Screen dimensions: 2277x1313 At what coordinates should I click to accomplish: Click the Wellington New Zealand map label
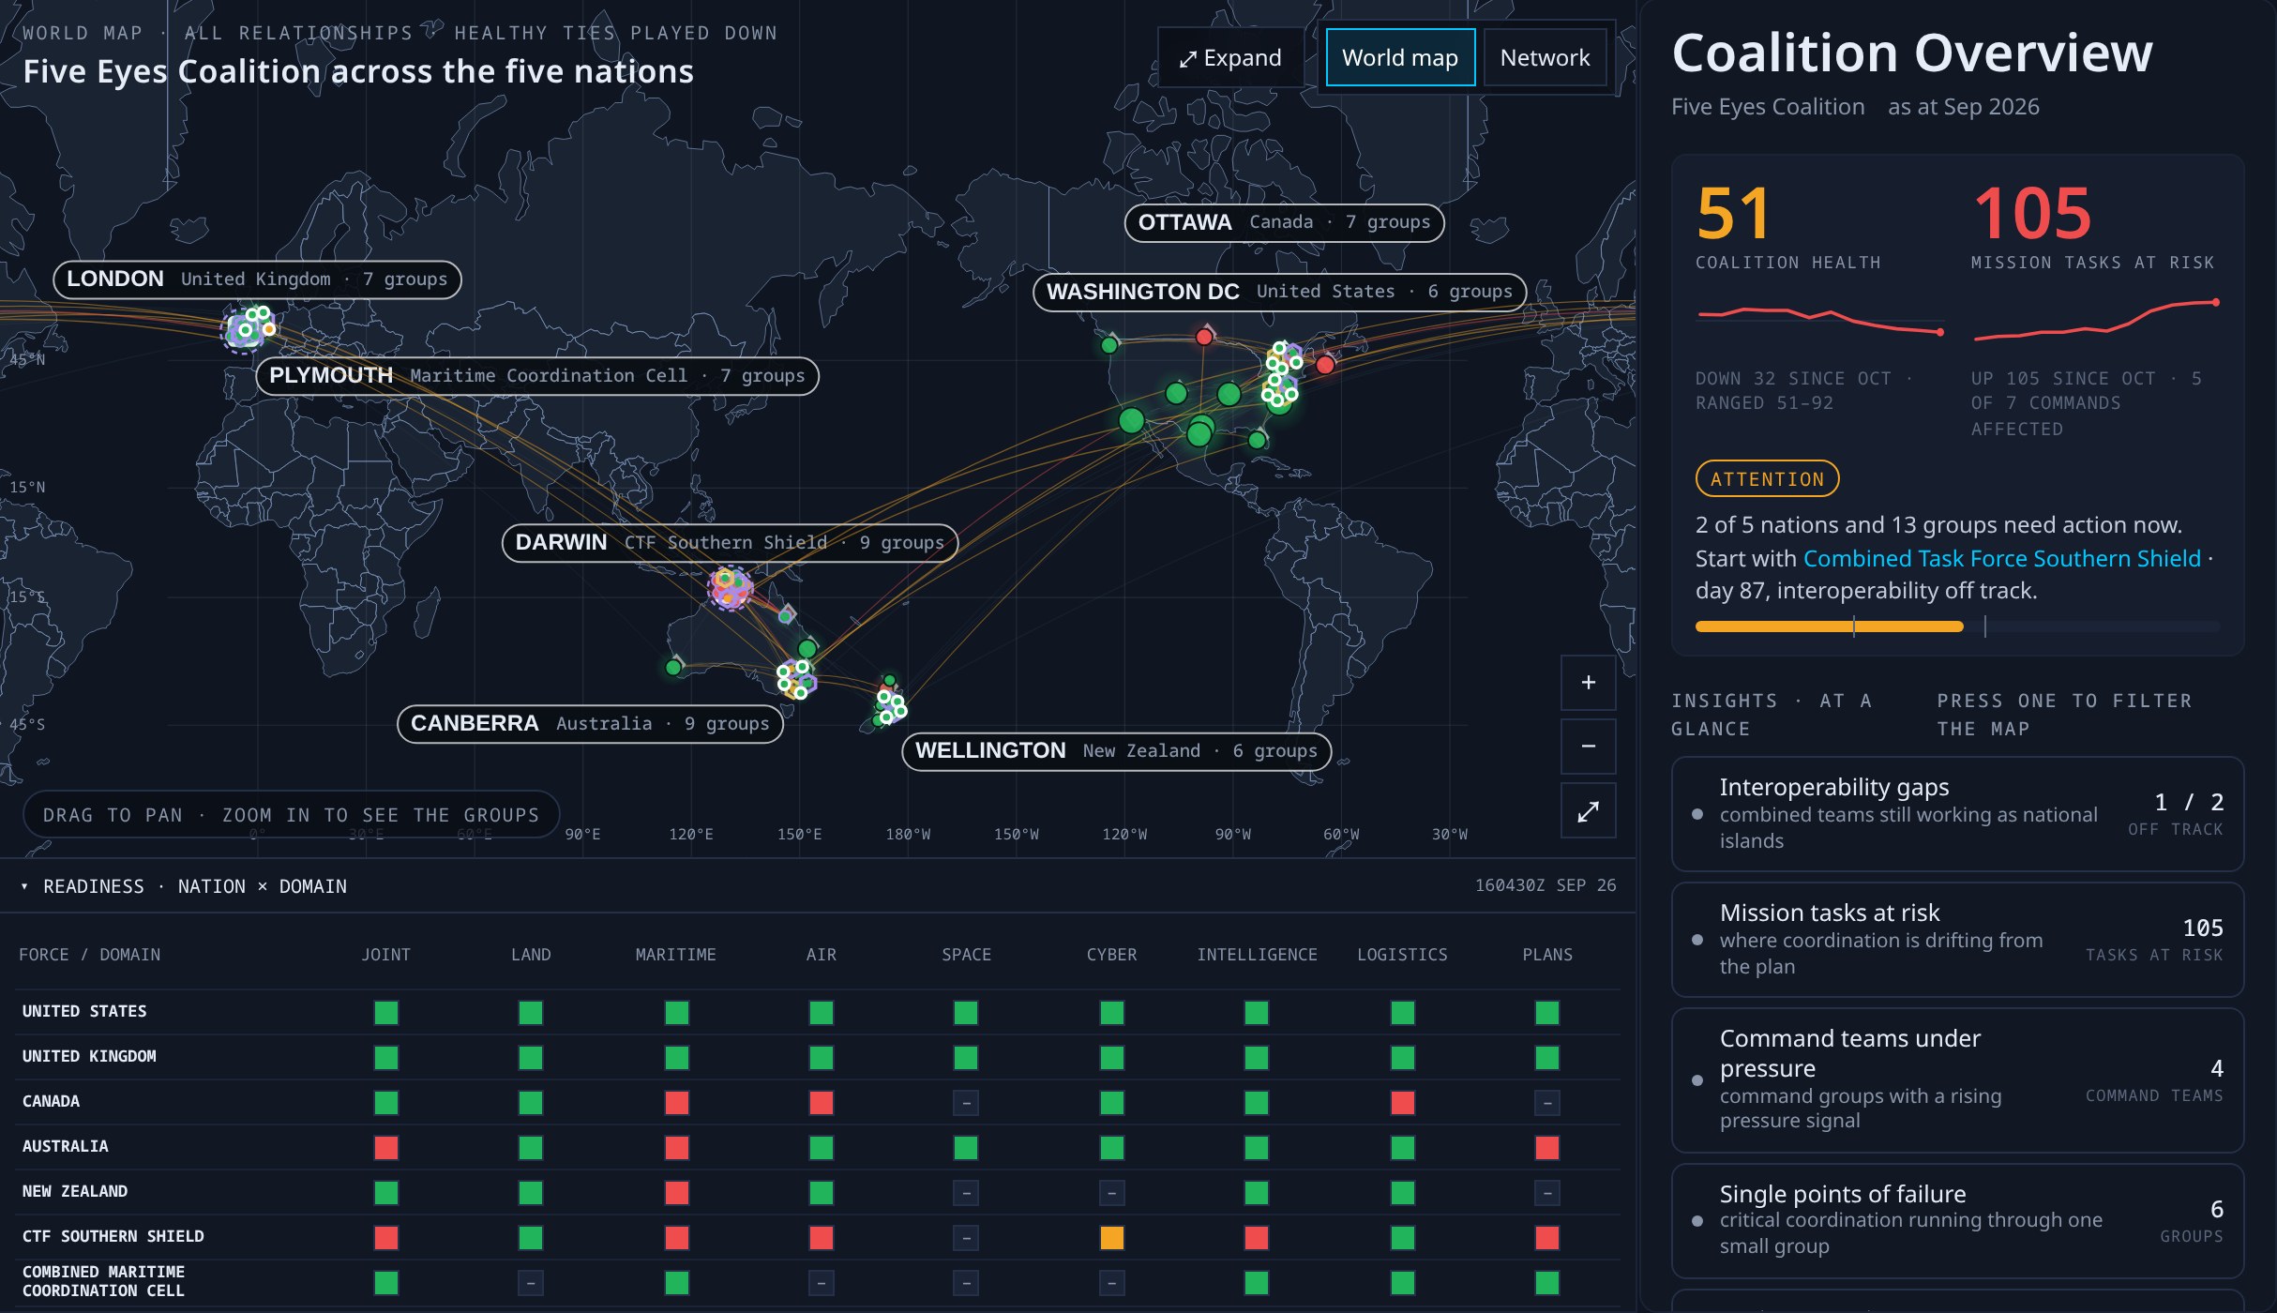click(1116, 751)
